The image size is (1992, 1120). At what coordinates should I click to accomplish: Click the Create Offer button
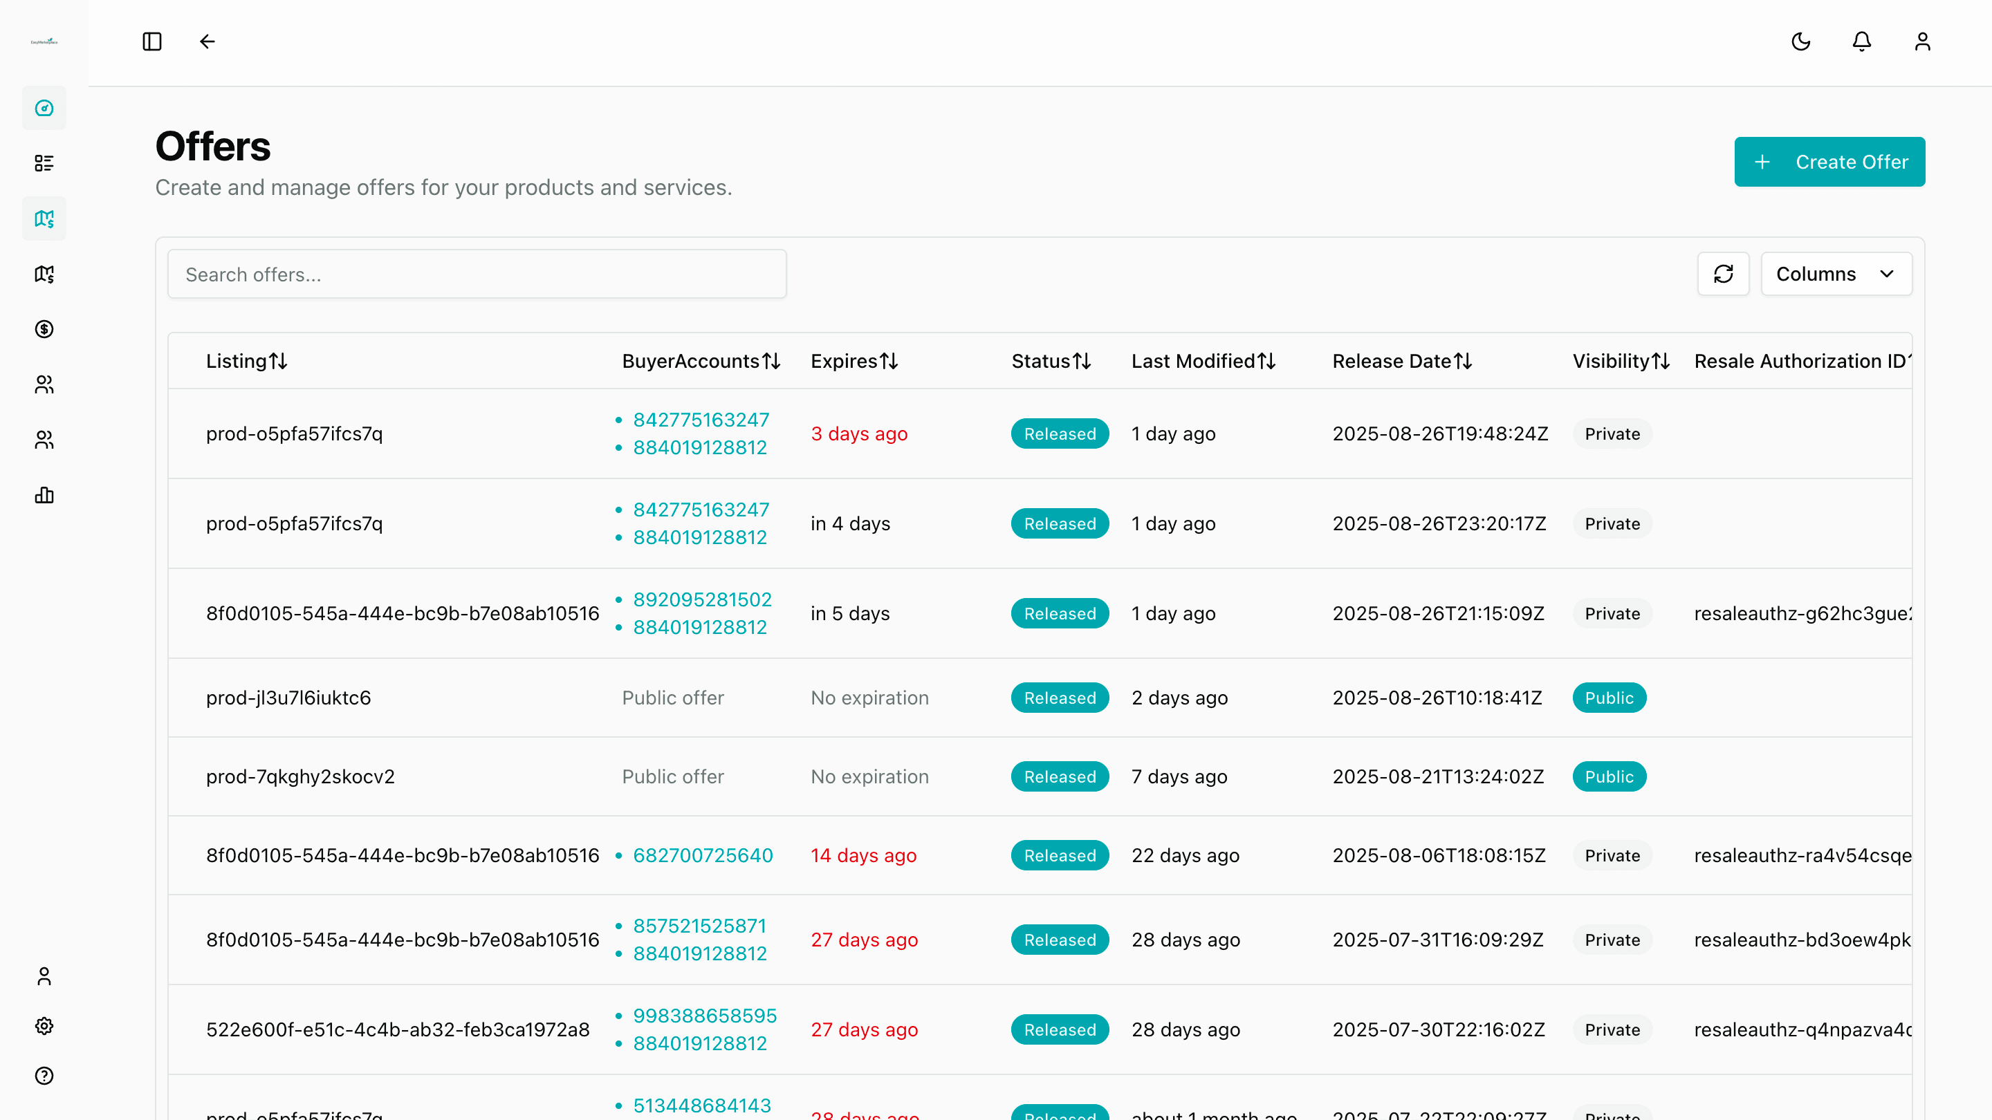[1829, 162]
